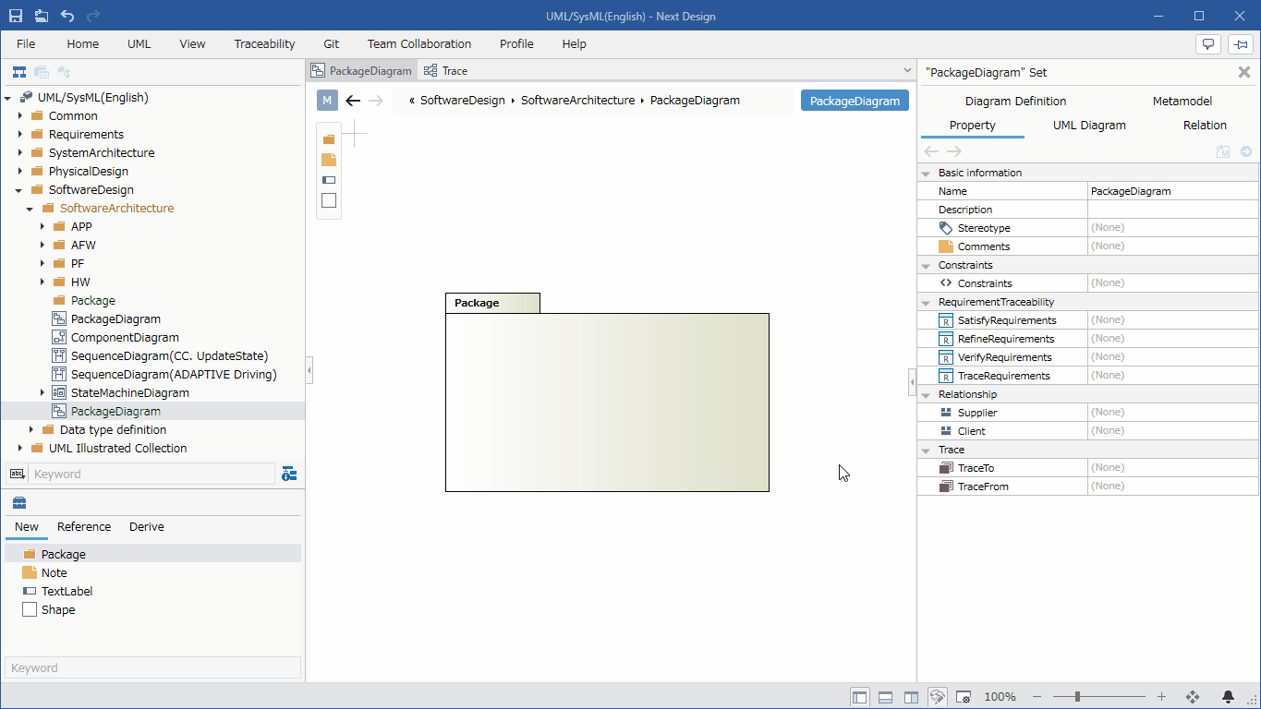Viewport: 1261px width, 709px height.
Task: Click SoftwareDesign in the breadcrumb
Action: (461, 101)
